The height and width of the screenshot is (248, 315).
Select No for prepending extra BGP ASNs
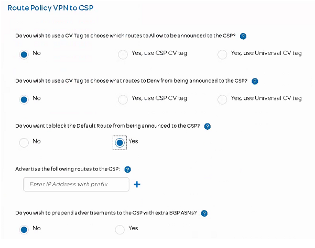click(x=24, y=230)
